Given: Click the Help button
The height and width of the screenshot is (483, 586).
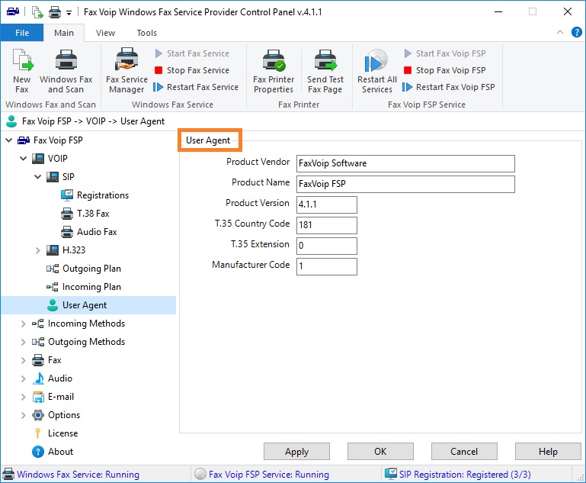Looking at the screenshot, I should click(x=548, y=452).
